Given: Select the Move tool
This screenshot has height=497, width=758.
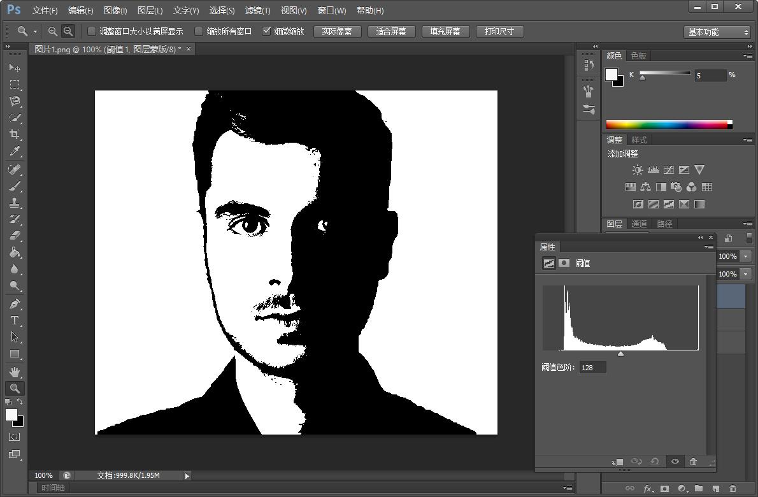Looking at the screenshot, I should click(x=15, y=68).
